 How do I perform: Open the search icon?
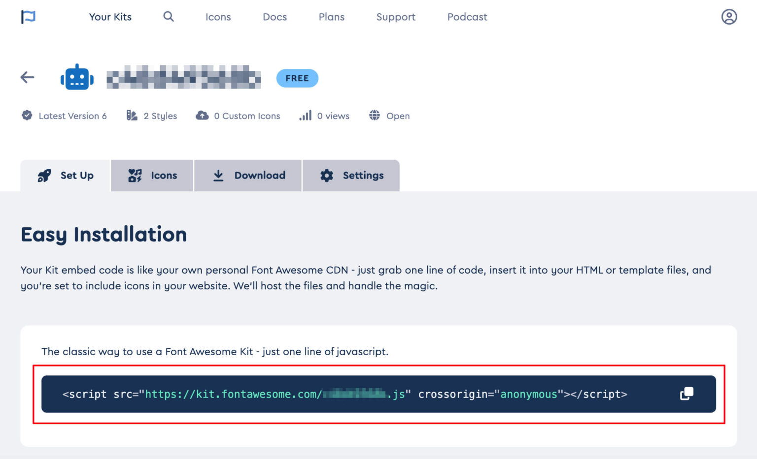pos(168,16)
